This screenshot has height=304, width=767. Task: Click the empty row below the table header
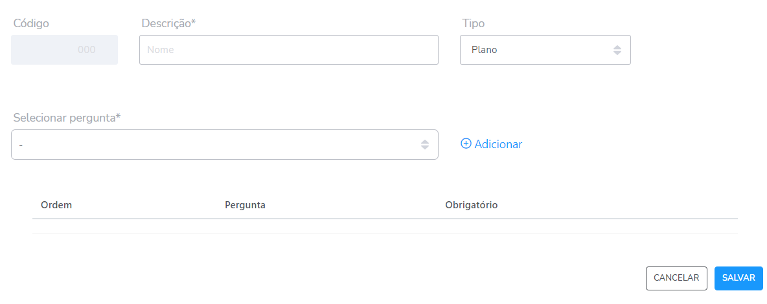click(x=385, y=226)
